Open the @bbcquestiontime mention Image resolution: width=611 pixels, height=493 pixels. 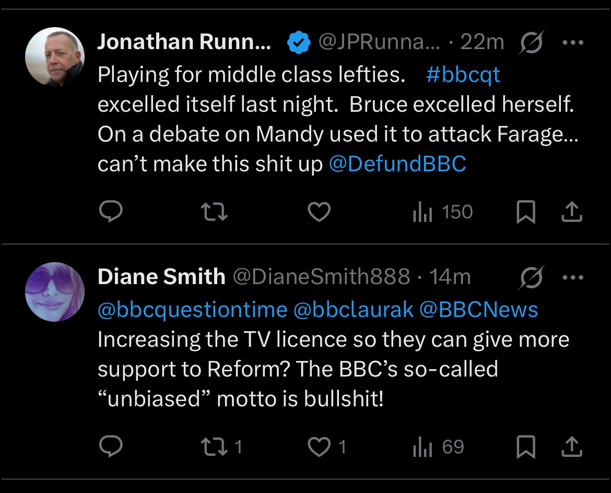pos(193,310)
